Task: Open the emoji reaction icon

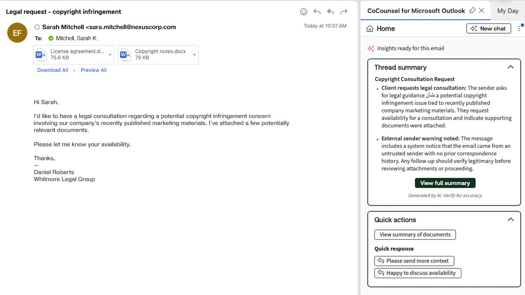Action: (304, 11)
